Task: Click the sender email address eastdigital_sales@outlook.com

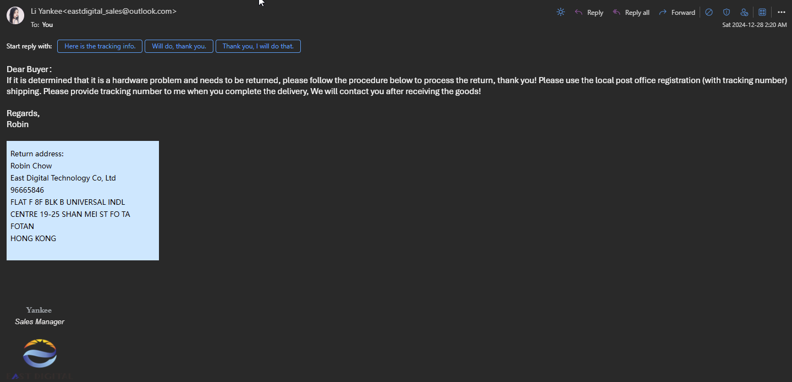Action: pyautogui.click(x=120, y=11)
